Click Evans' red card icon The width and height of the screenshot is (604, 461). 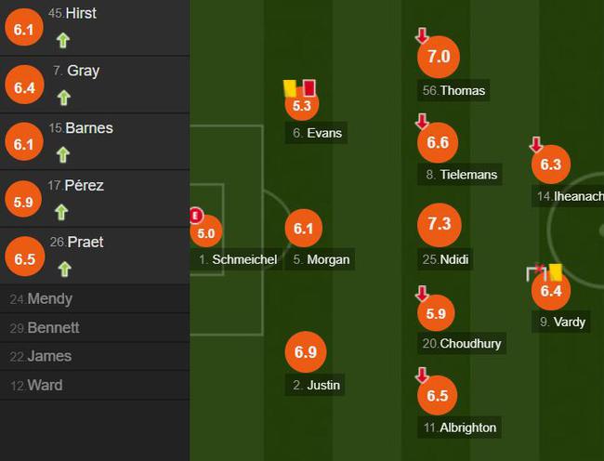pyautogui.click(x=309, y=87)
